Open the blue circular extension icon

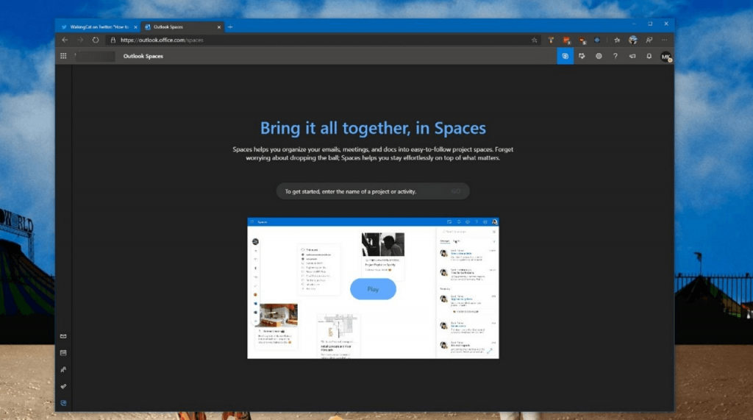(597, 40)
